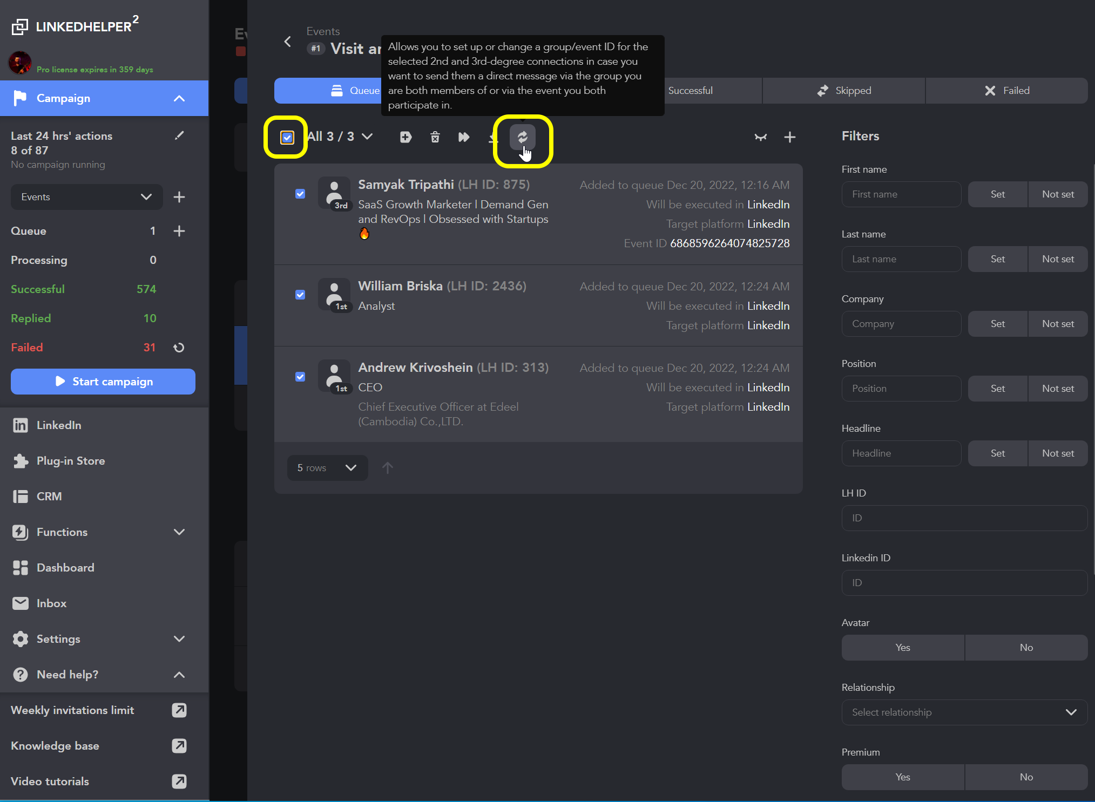Open the 5 rows per page dropdown
Screen dimensions: 1095x802
(327, 468)
